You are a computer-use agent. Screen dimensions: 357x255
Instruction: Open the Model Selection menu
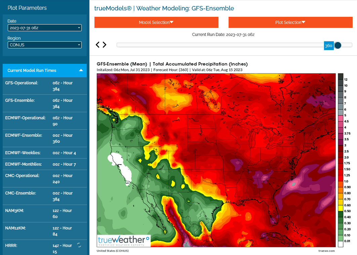tap(156, 22)
